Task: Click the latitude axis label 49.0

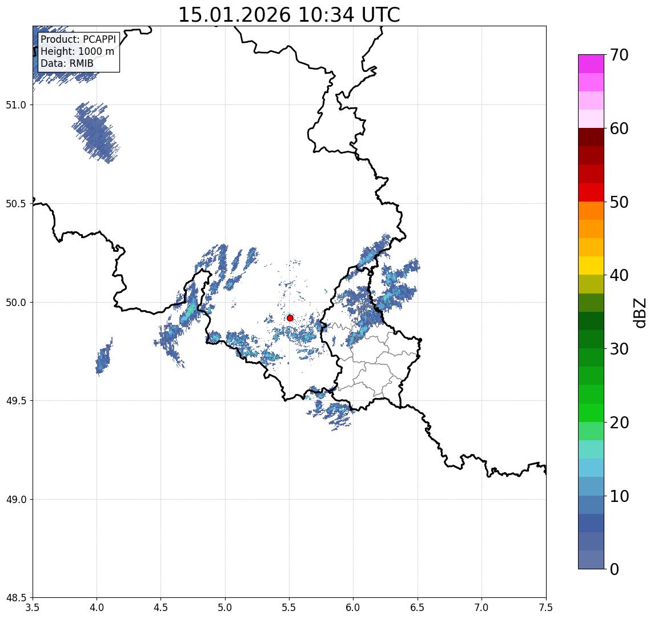Action: coord(16,499)
